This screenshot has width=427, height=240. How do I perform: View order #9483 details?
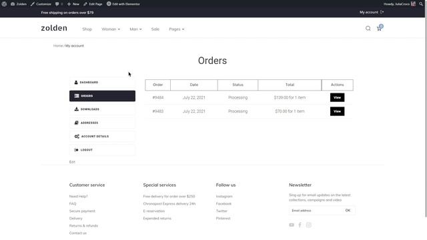point(337,111)
